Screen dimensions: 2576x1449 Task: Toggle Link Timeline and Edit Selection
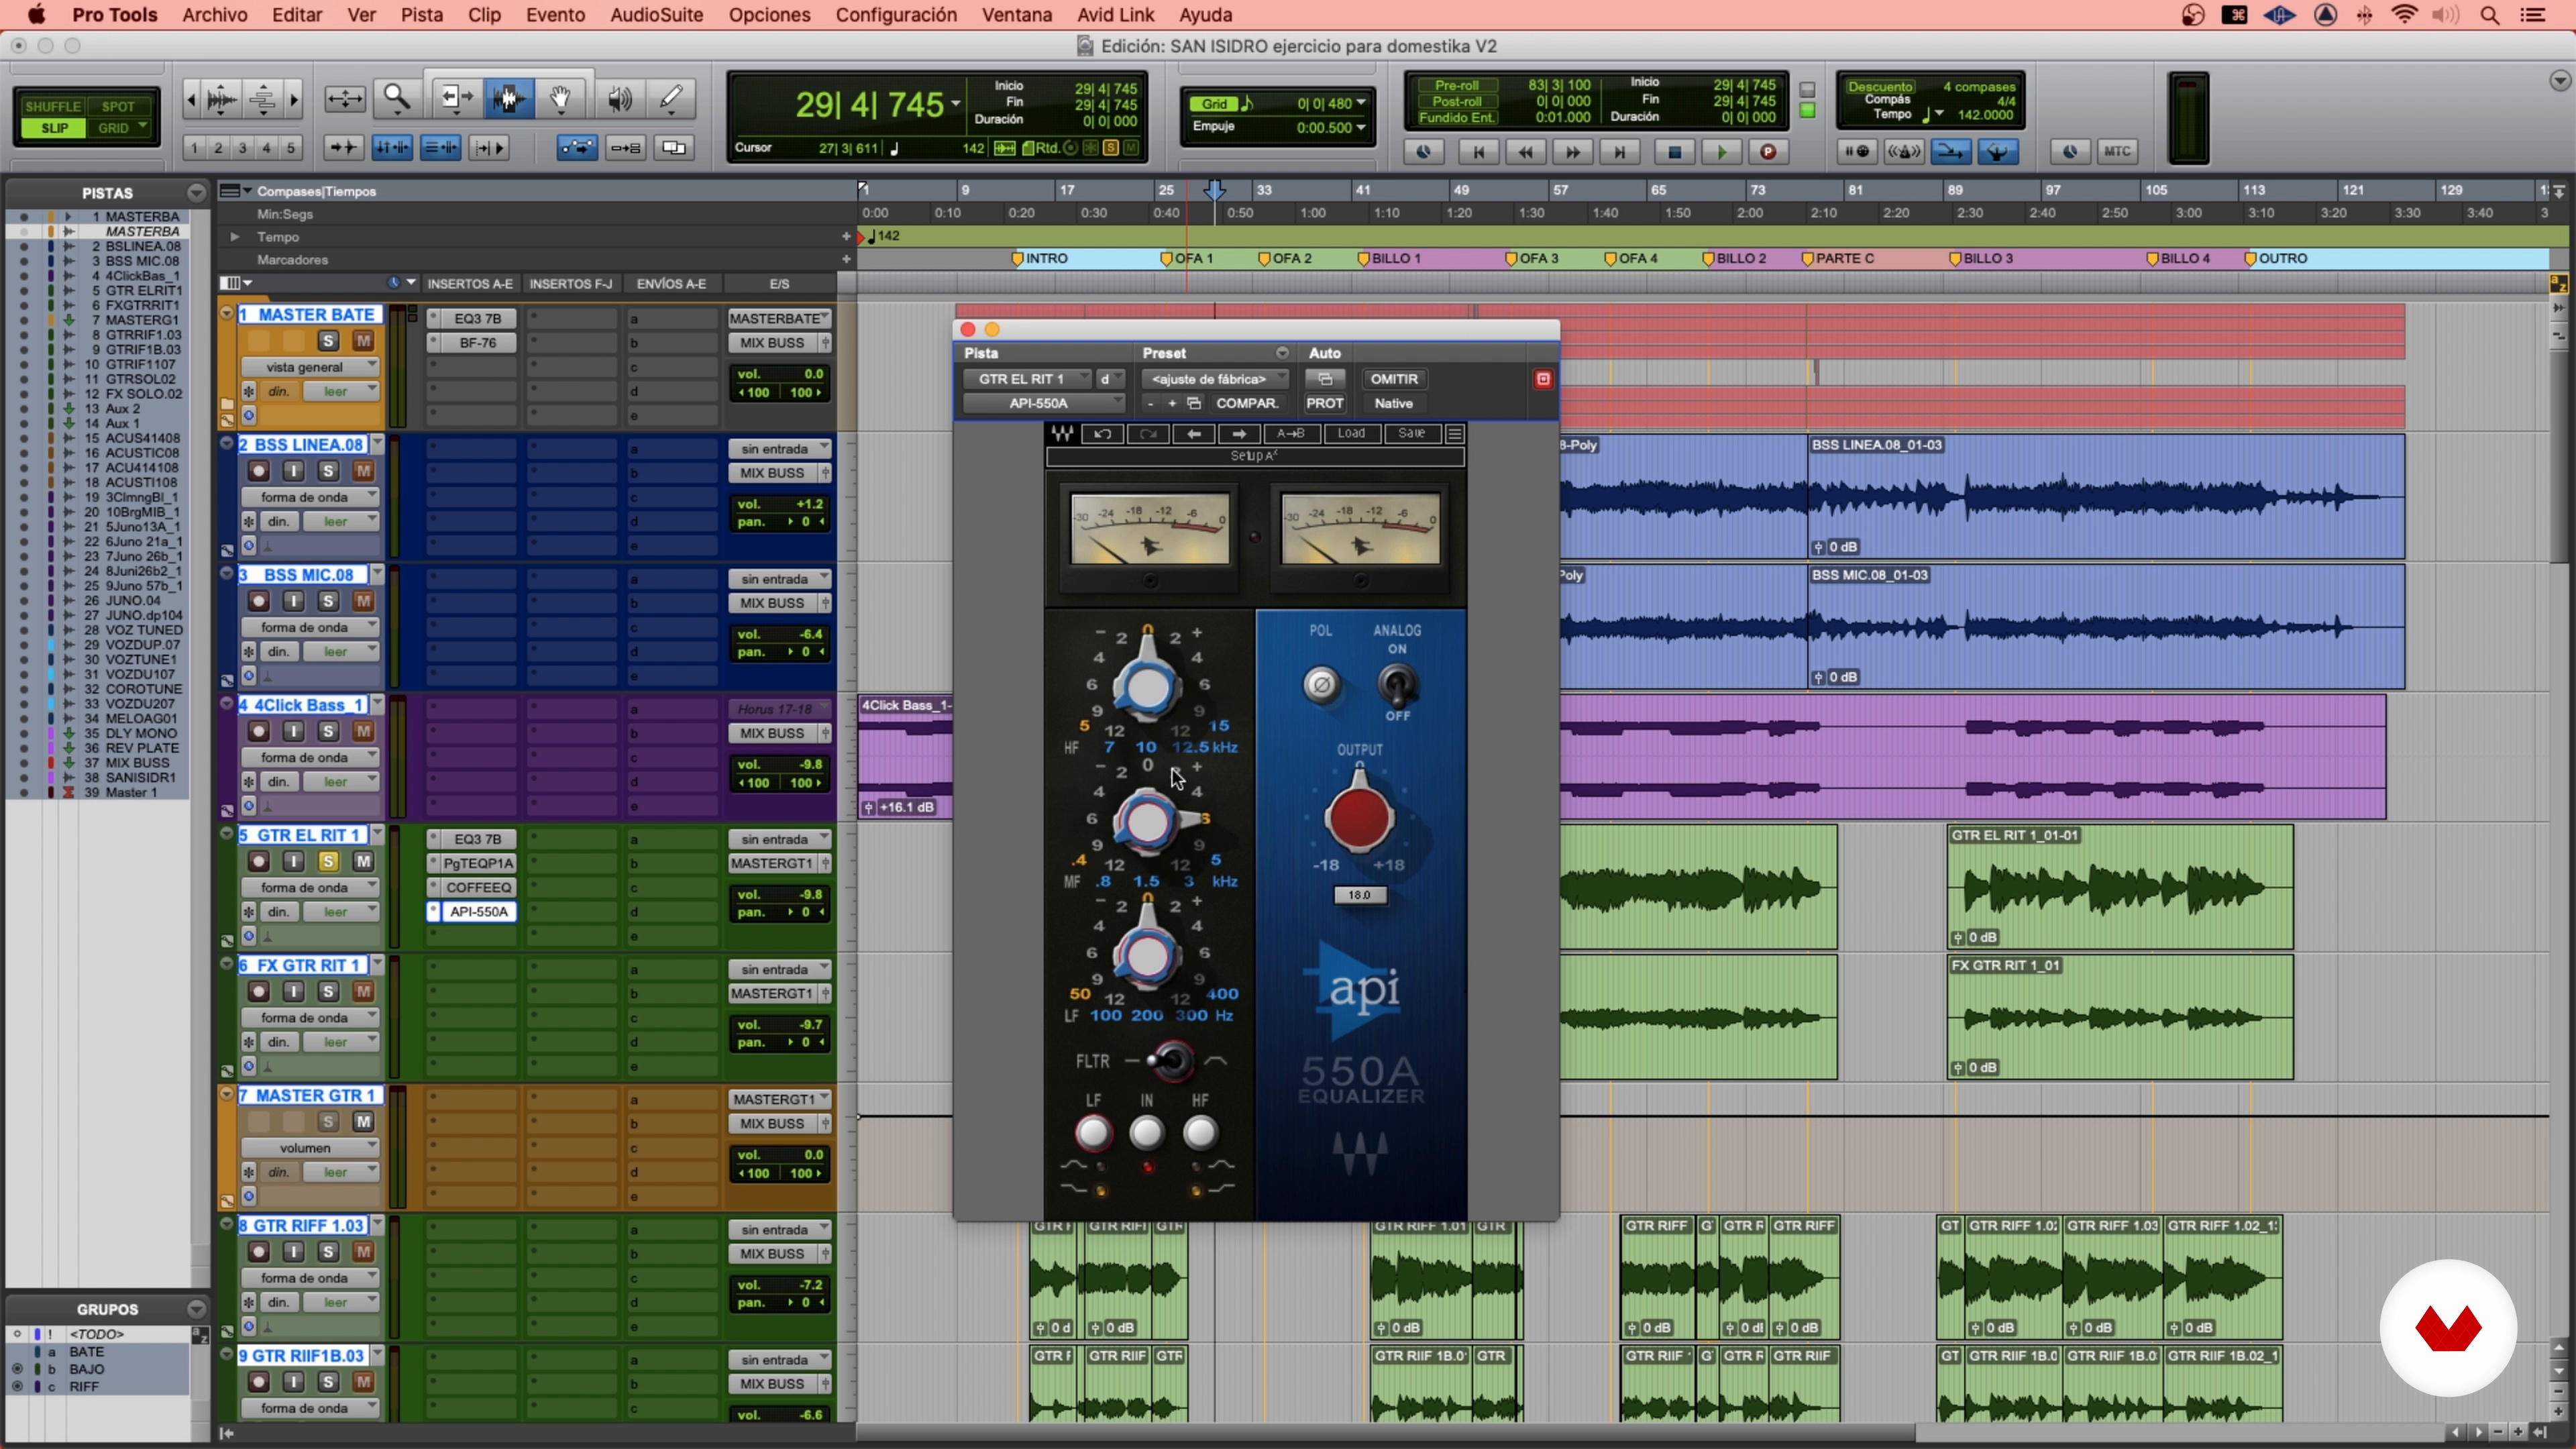pos(392,148)
